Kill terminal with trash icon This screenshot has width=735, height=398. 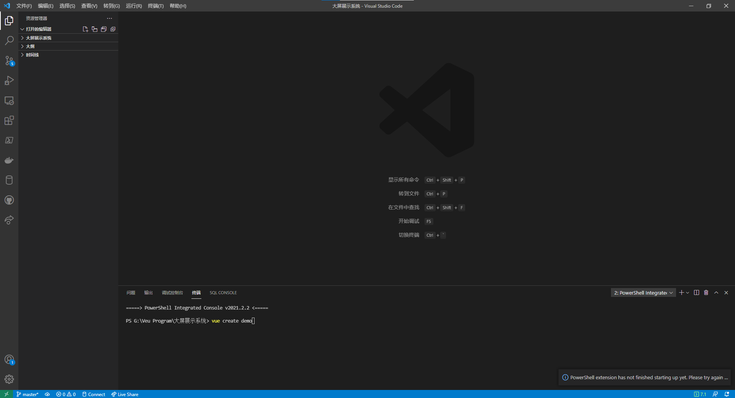(706, 293)
